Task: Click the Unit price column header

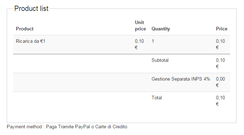Action: [140, 26]
